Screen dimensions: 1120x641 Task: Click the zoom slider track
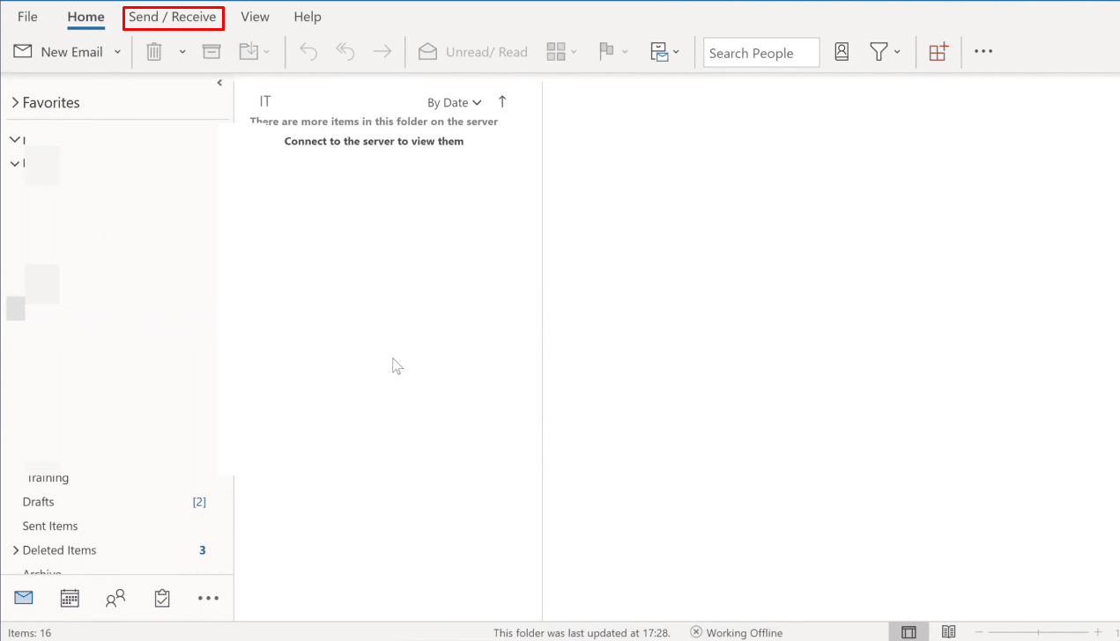1038,632
